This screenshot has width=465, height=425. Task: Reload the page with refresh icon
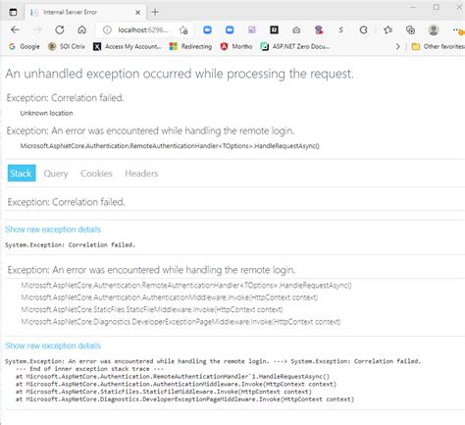coord(60,30)
